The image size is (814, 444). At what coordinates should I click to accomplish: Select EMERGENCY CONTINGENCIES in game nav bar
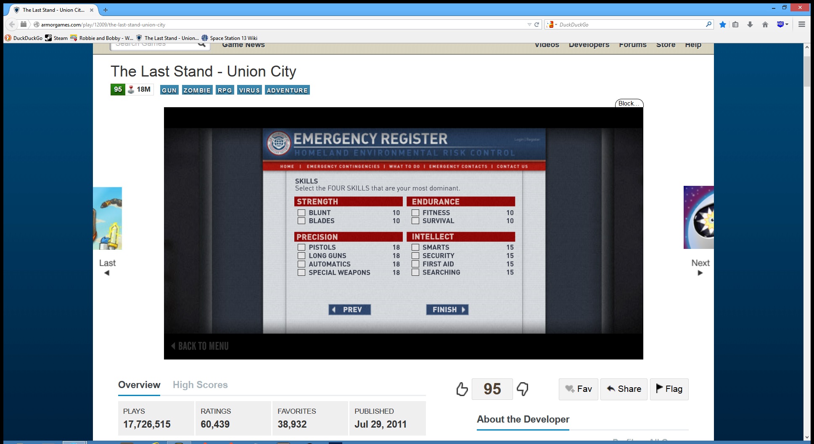click(x=343, y=166)
